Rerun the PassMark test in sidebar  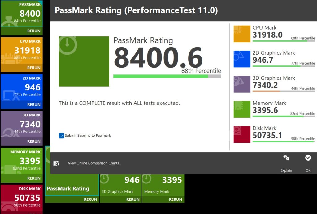(34, 31)
